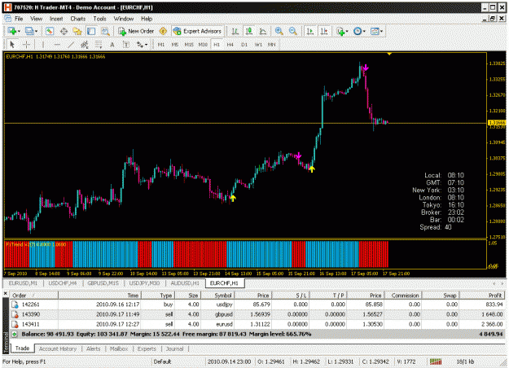509x368 pixels.
Task: Expand the profiles dropdown arrow
Action: (36, 32)
